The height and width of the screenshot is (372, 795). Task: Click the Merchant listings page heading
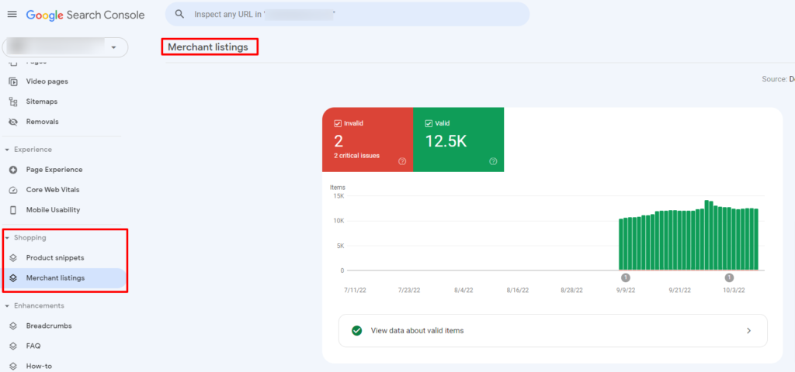tap(208, 47)
